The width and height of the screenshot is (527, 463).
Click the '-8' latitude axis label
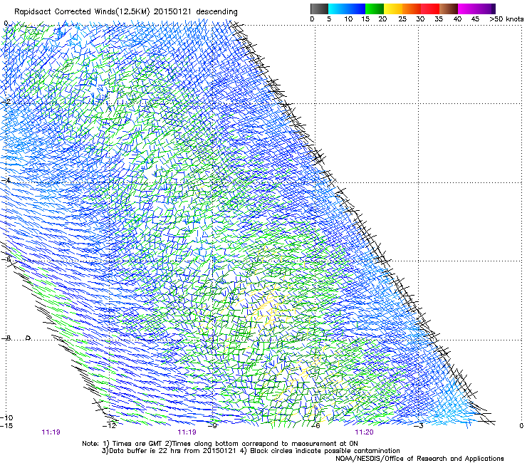pyautogui.click(x=6, y=338)
